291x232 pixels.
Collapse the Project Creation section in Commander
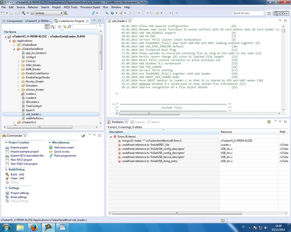point(6,143)
